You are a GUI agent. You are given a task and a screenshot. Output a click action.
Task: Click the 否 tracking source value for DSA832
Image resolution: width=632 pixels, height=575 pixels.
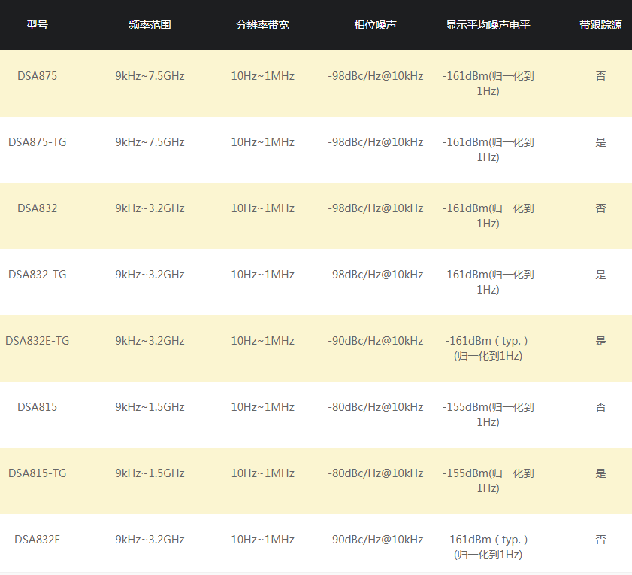tap(600, 208)
